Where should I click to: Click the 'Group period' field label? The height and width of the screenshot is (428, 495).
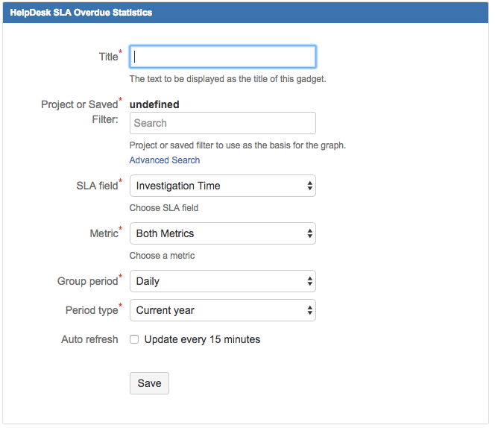coord(87,281)
